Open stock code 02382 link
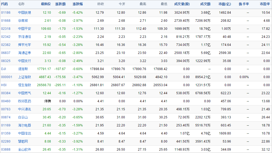 pos(6,45)
